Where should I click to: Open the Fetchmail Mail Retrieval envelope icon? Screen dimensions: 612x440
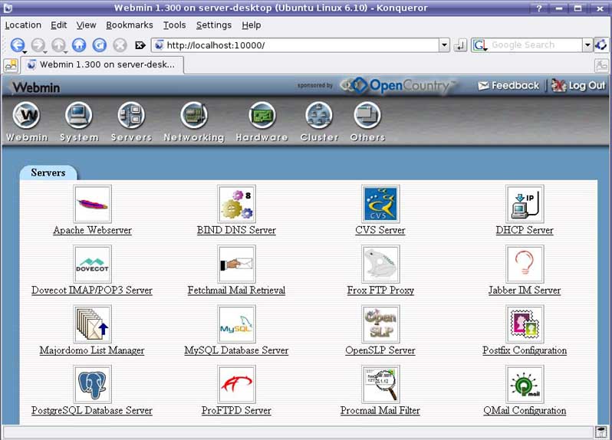[x=236, y=264]
